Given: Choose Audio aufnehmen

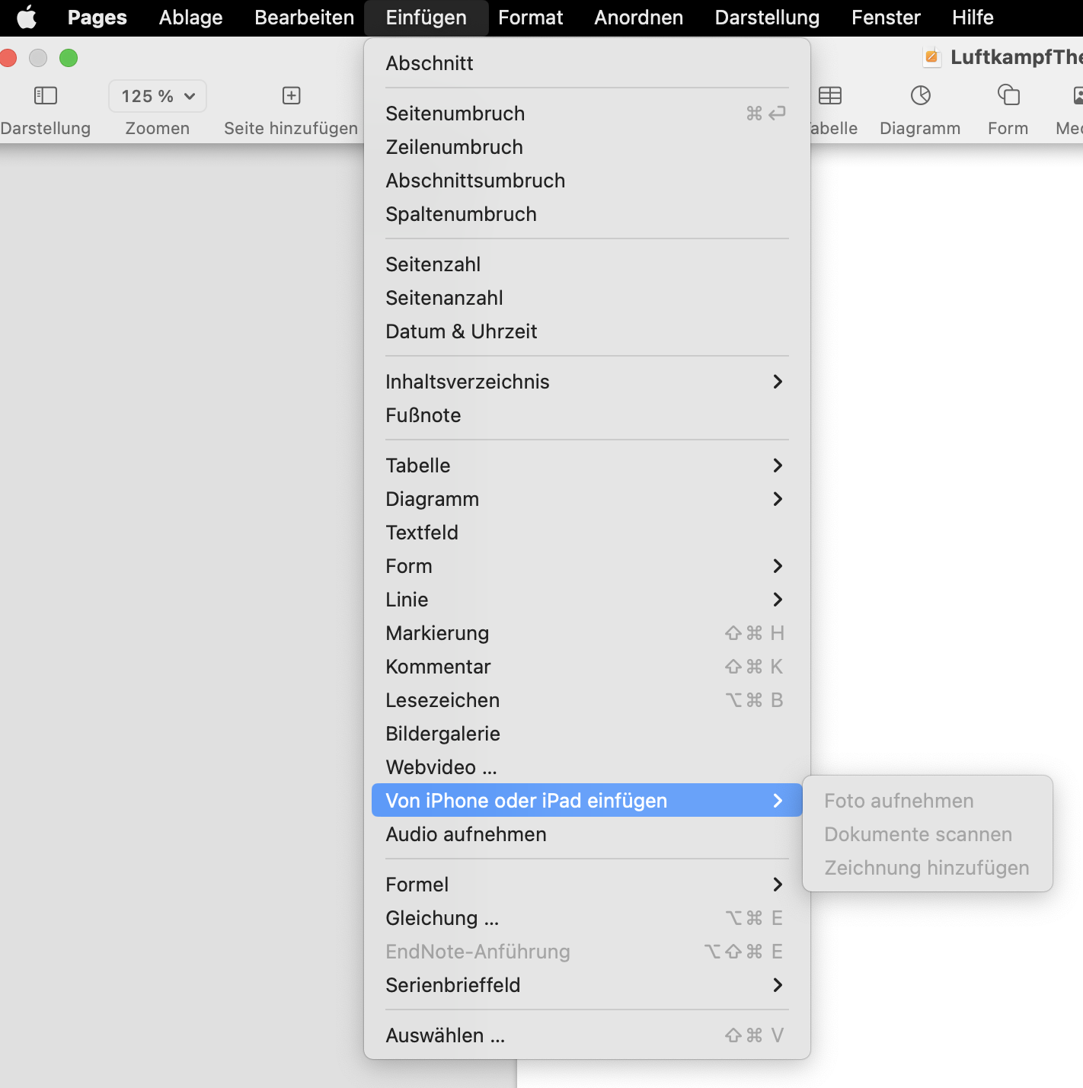Looking at the screenshot, I should point(586,834).
